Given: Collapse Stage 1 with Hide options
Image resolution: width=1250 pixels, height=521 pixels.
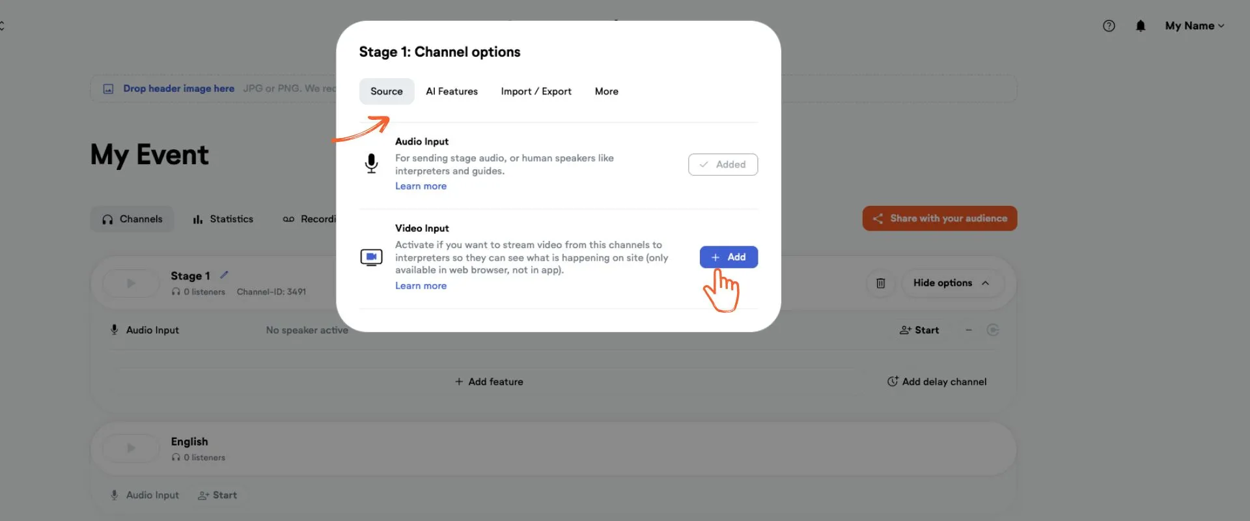Looking at the screenshot, I should click(952, 283).
